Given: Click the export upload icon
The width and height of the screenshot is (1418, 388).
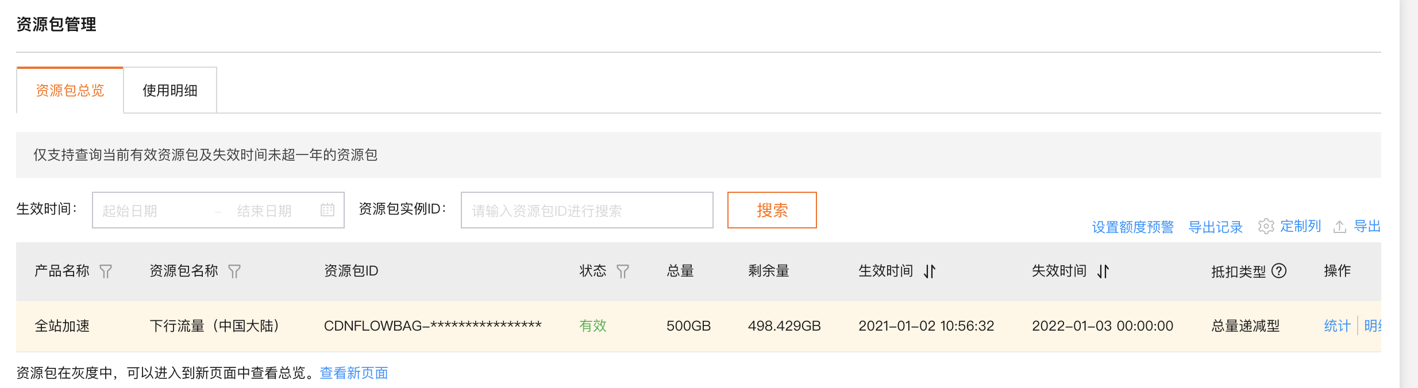Looking at the screenshot, I should [1340, 226].
